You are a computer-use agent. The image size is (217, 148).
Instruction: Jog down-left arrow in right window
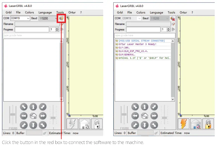135,125
